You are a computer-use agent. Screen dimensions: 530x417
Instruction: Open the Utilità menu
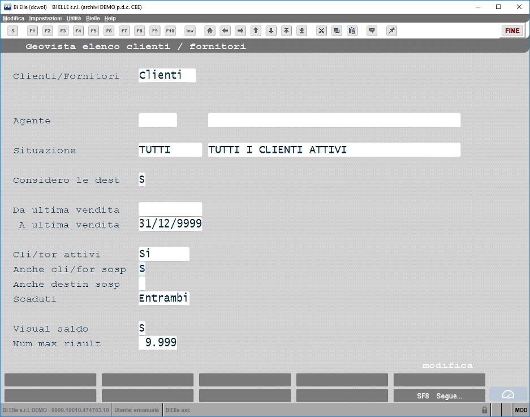[x=74, y=18]
